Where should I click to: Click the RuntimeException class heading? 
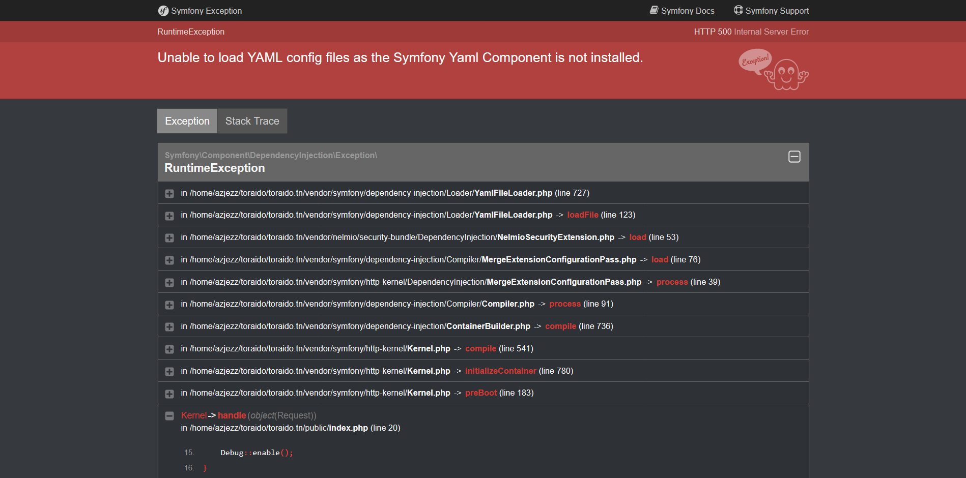[x=215, y=168]
